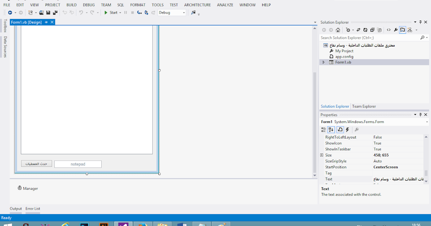Click the Home icon in Solution Explorer toolbar
The width and height of the screenshot is (431, 226).
[338, 30]
